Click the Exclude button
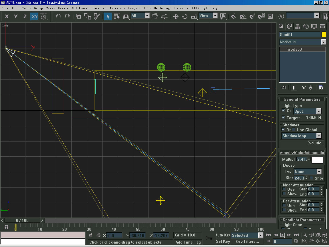329x247 pixels. 316,143
